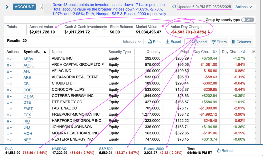Screen dimensions: 263x156
Task: Open the FAST symbol link
Action: [28, 109]
